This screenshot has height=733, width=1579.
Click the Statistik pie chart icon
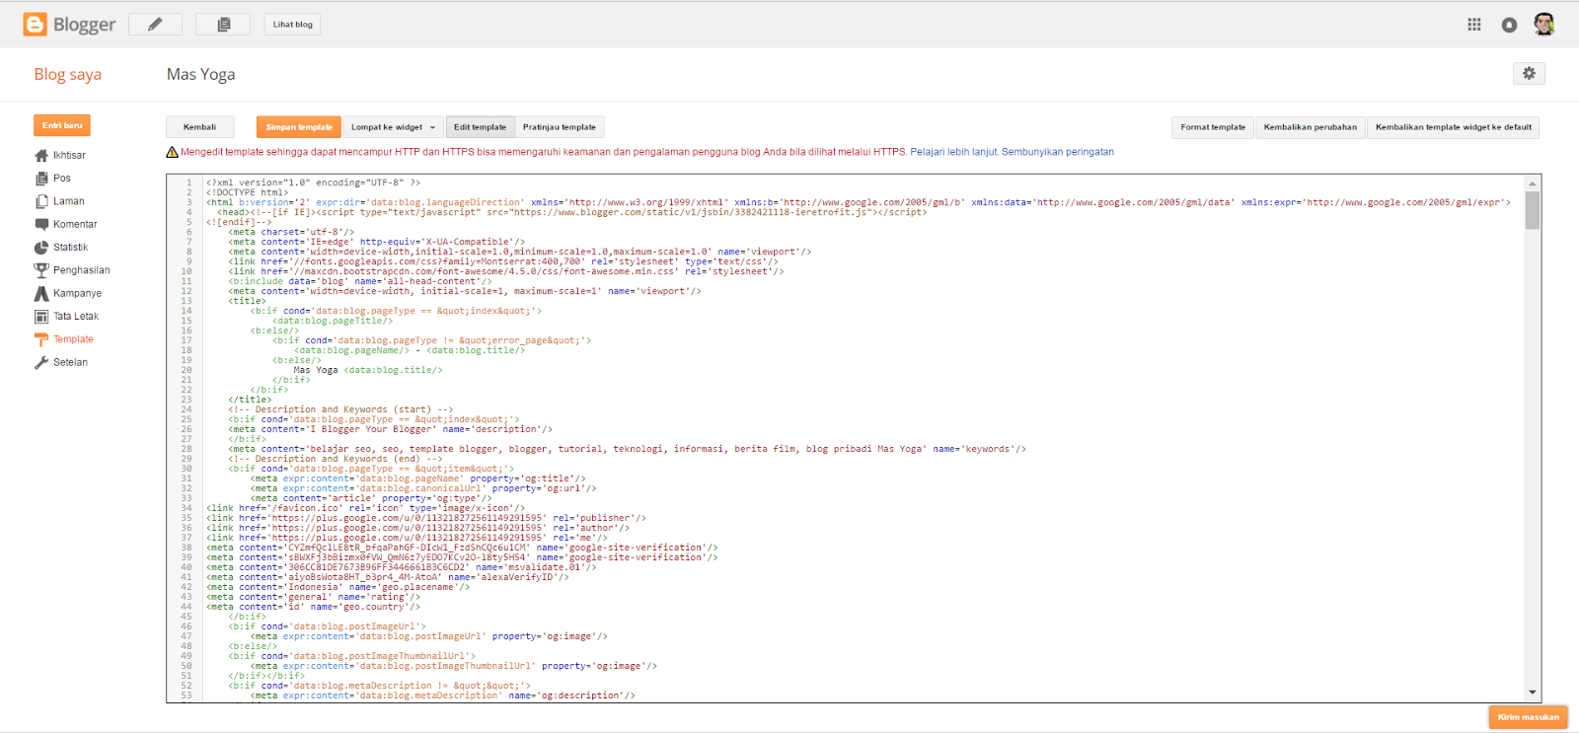(x=41, y=248)
